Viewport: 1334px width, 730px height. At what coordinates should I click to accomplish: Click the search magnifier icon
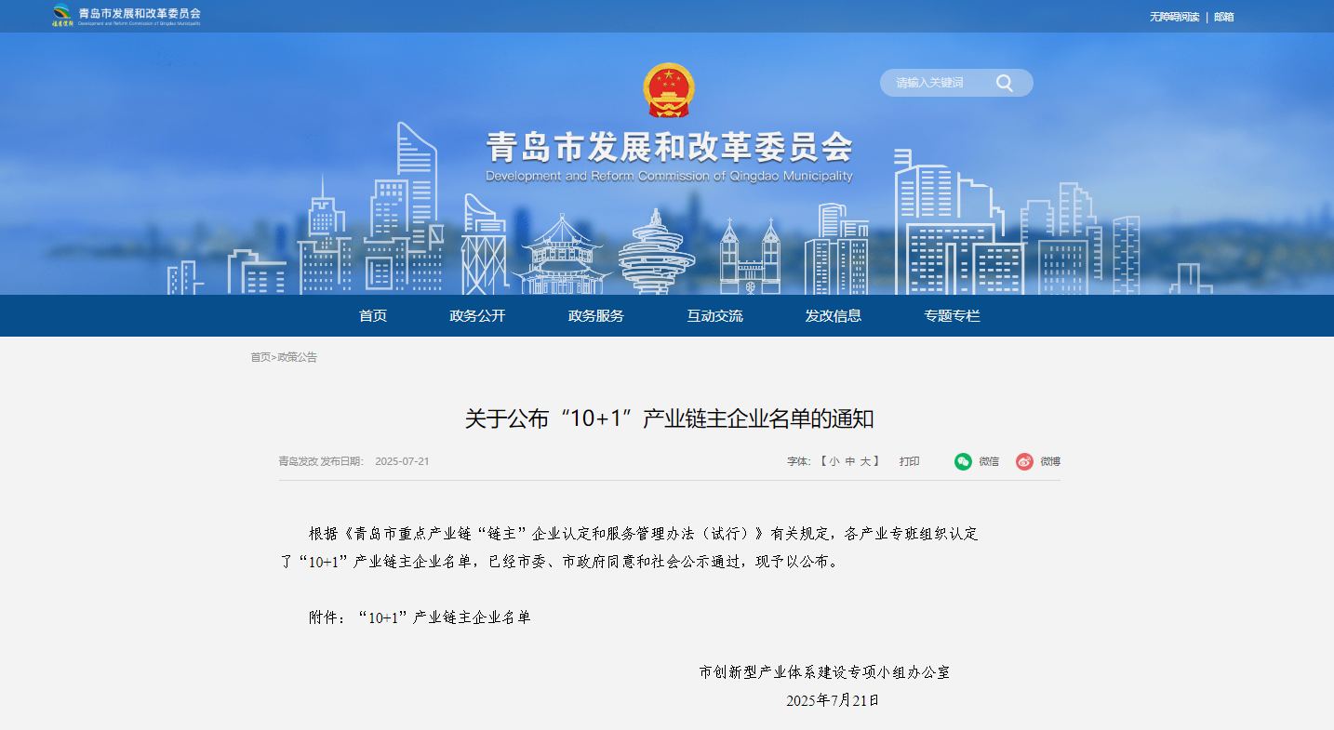click(1004, 82)
